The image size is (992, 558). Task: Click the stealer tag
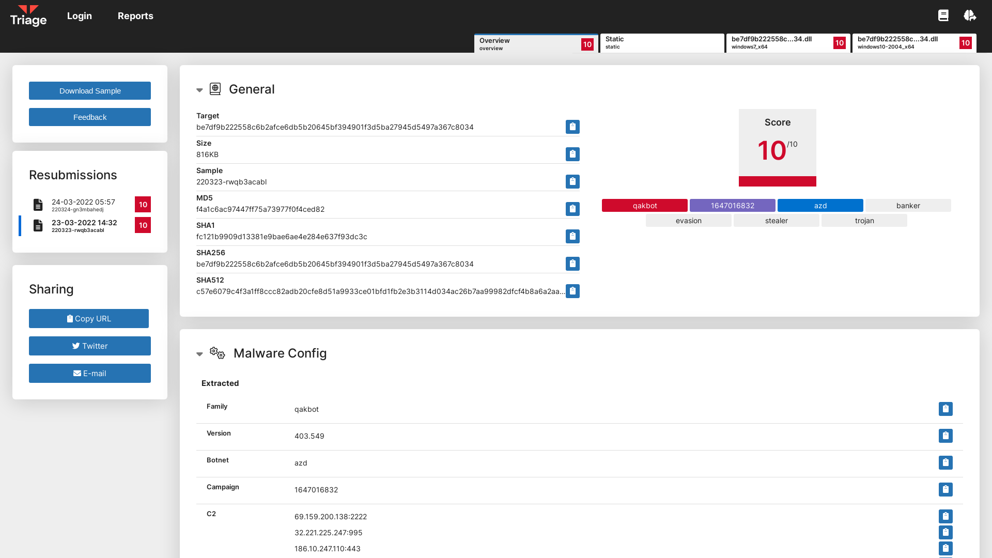[777, 221]
